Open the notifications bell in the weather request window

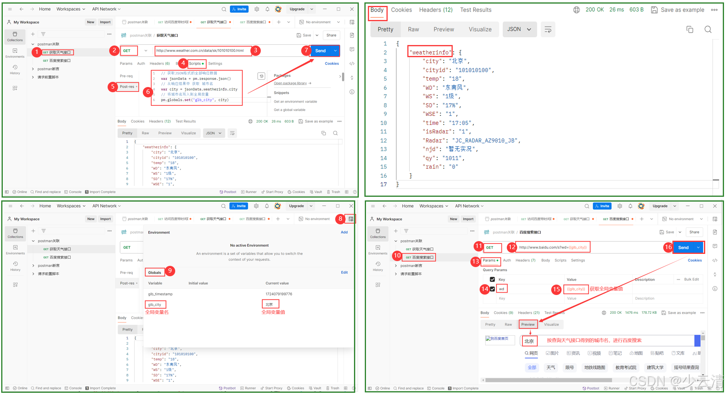[x=267, y=9]
